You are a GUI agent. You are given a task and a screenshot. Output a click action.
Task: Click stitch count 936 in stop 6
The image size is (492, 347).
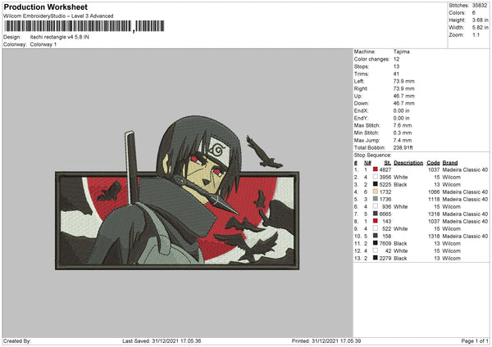386,207
